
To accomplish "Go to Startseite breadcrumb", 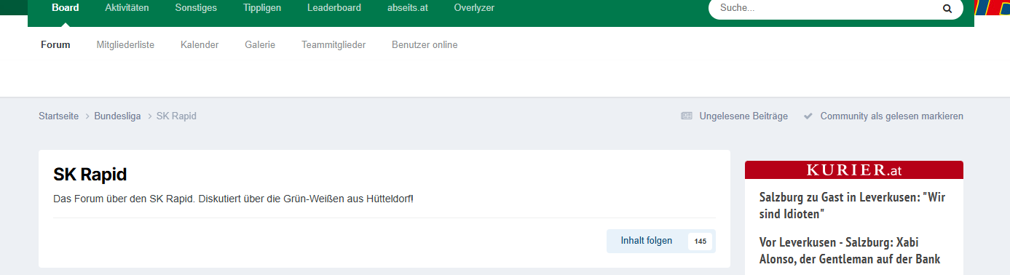I will click(x=58, y=116).
